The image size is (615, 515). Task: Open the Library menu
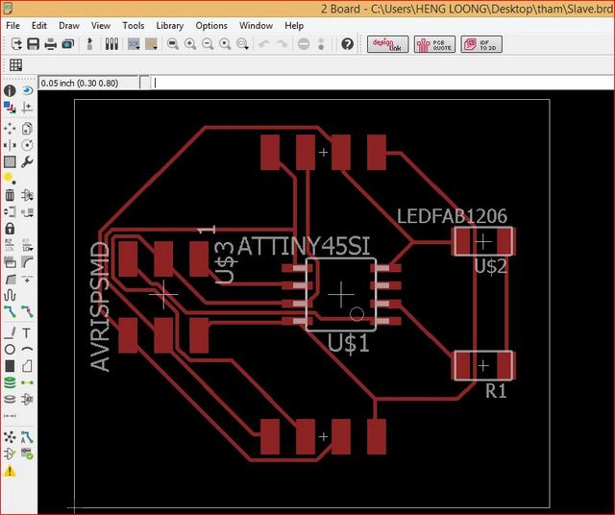tap(170, 26)
